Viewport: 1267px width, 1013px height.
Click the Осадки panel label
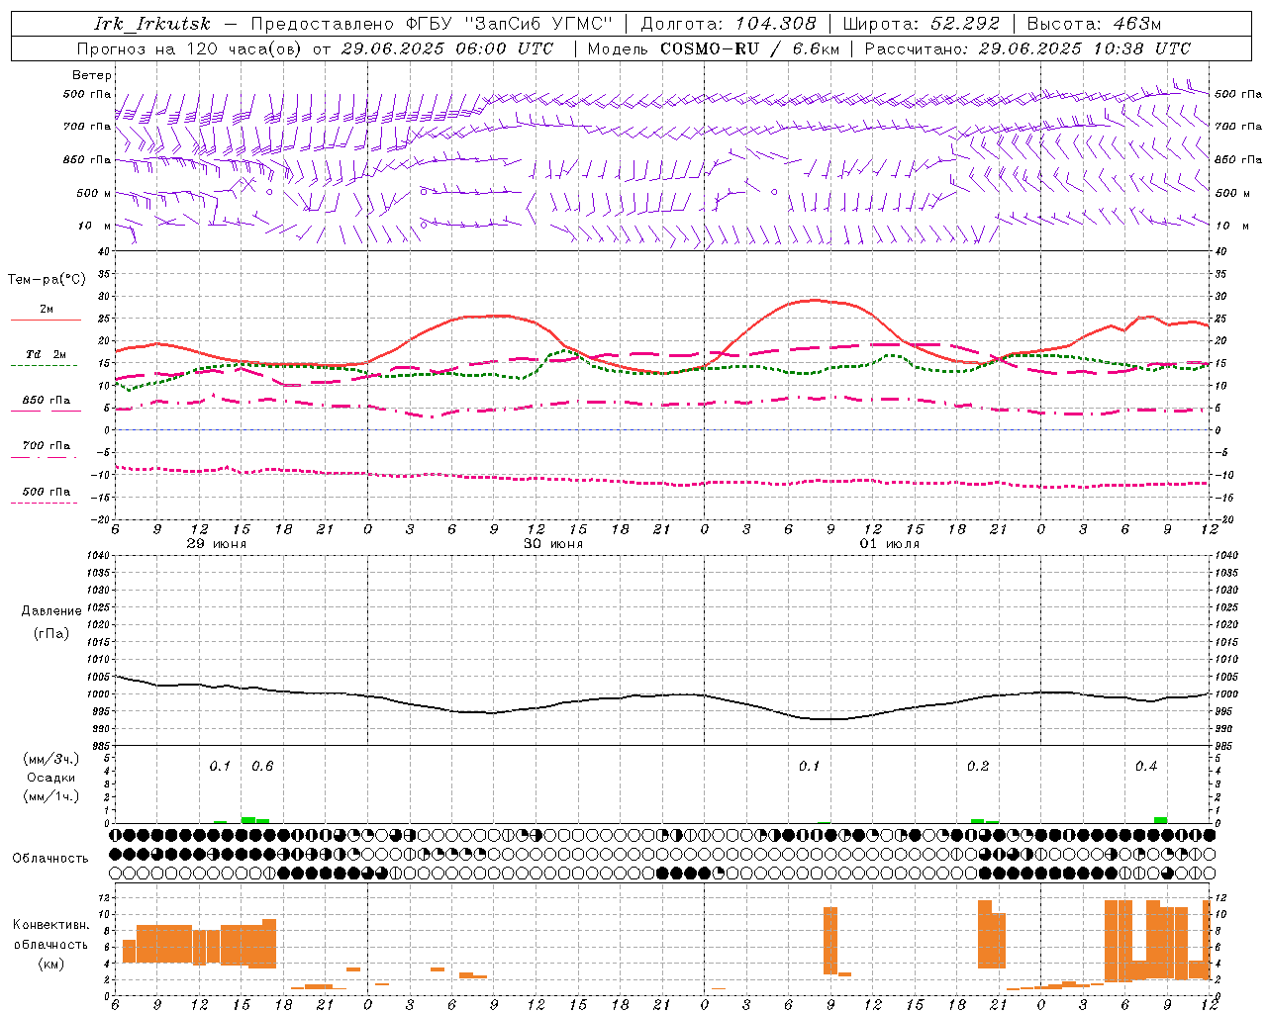51,778
